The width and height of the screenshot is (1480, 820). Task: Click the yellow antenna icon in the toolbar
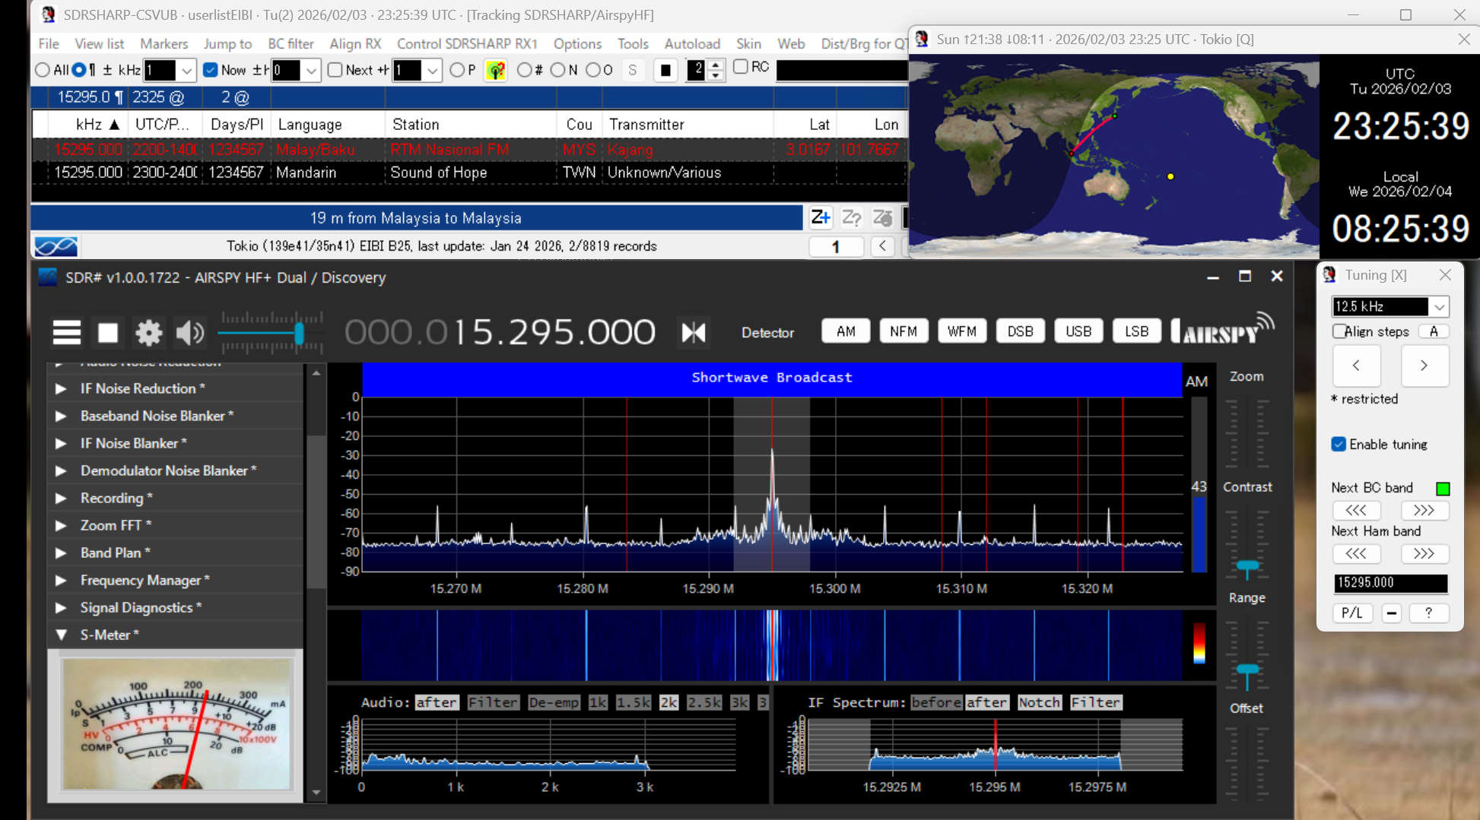tap(495, 71)
